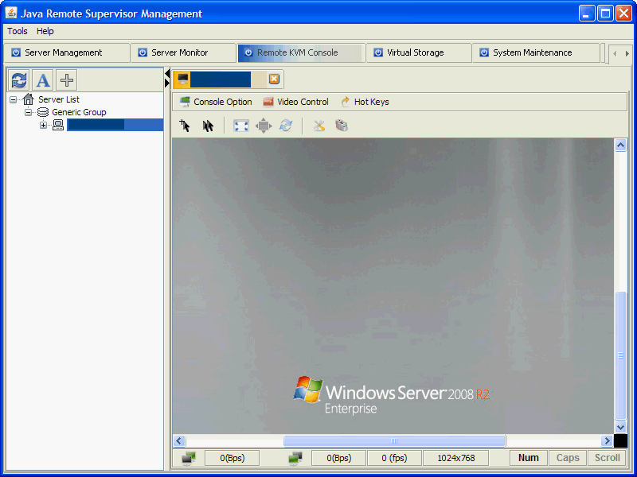Image resolution: width=637 pixels, height=477 pixels.
Task: Click the horizontal scrollbar left arrow
Action: pyautogui.click(x=179, y=440)
